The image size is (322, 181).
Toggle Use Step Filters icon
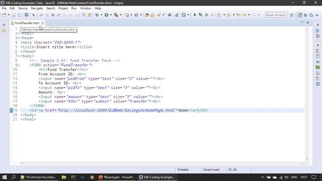[x=90, y=15]
